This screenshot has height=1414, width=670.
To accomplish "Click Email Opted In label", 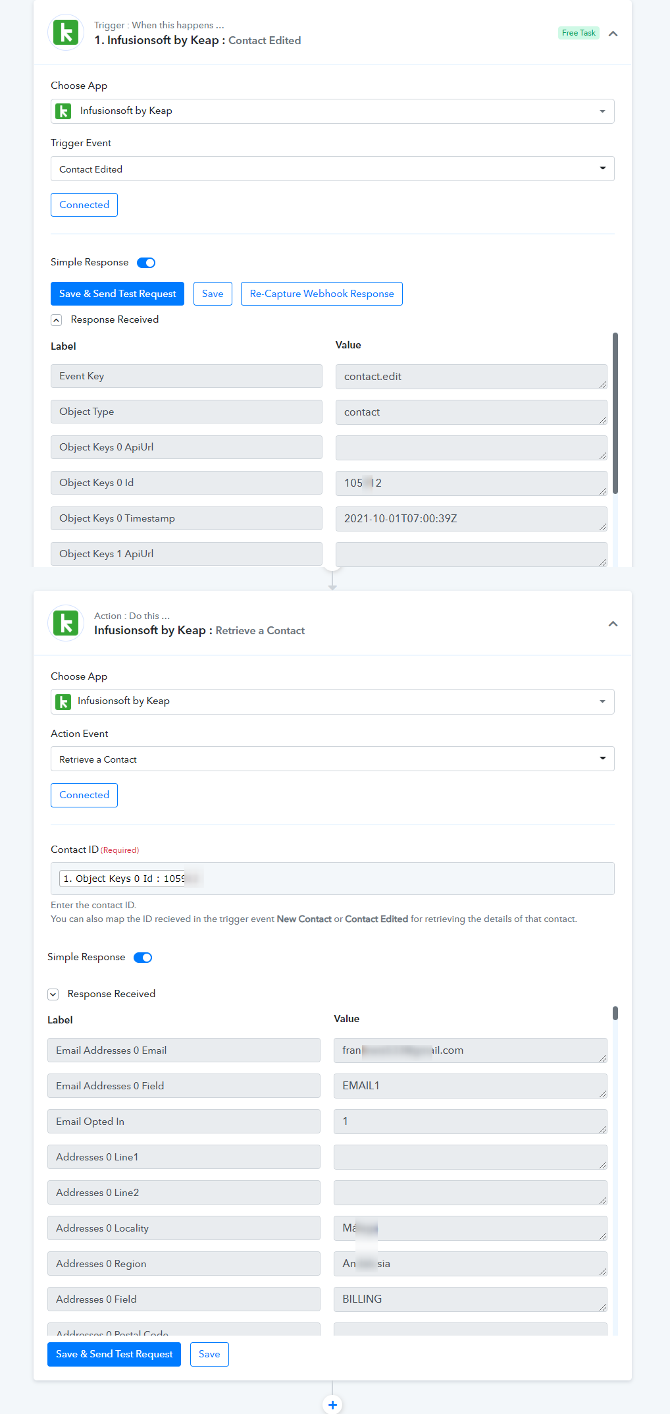I will click(x=184, y=1122).
